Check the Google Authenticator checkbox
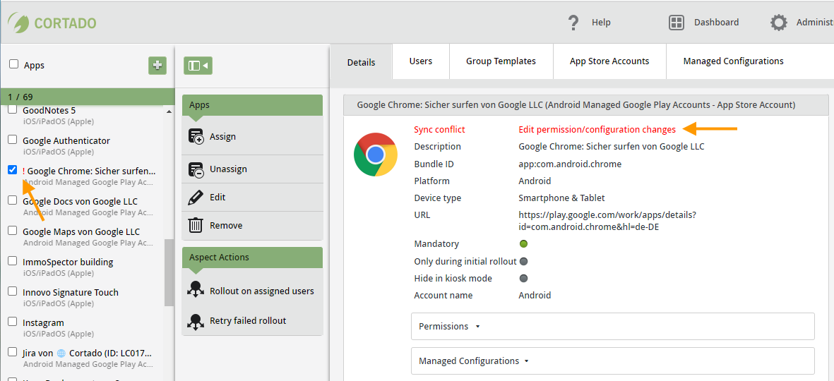Screen dimensions: 834x381 13,140
